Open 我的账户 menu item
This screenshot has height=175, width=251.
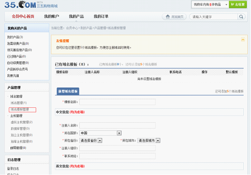52,16
